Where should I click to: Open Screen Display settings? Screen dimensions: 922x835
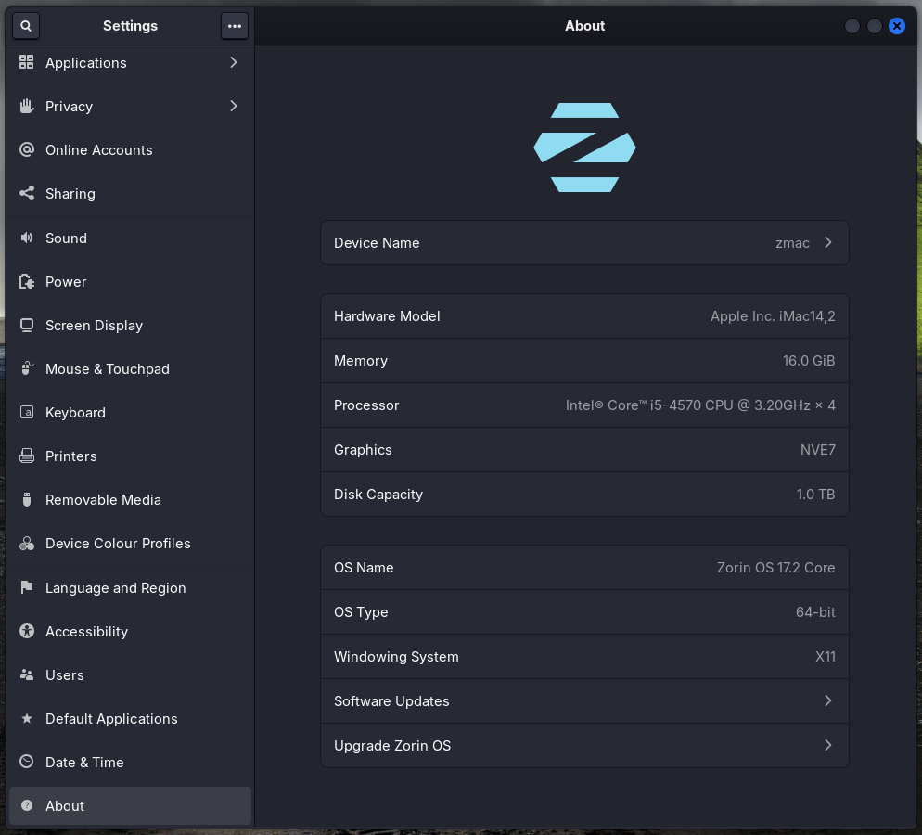click(x=130, y=325)
